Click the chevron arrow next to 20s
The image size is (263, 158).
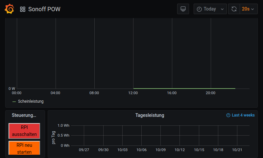click(253, 9)
